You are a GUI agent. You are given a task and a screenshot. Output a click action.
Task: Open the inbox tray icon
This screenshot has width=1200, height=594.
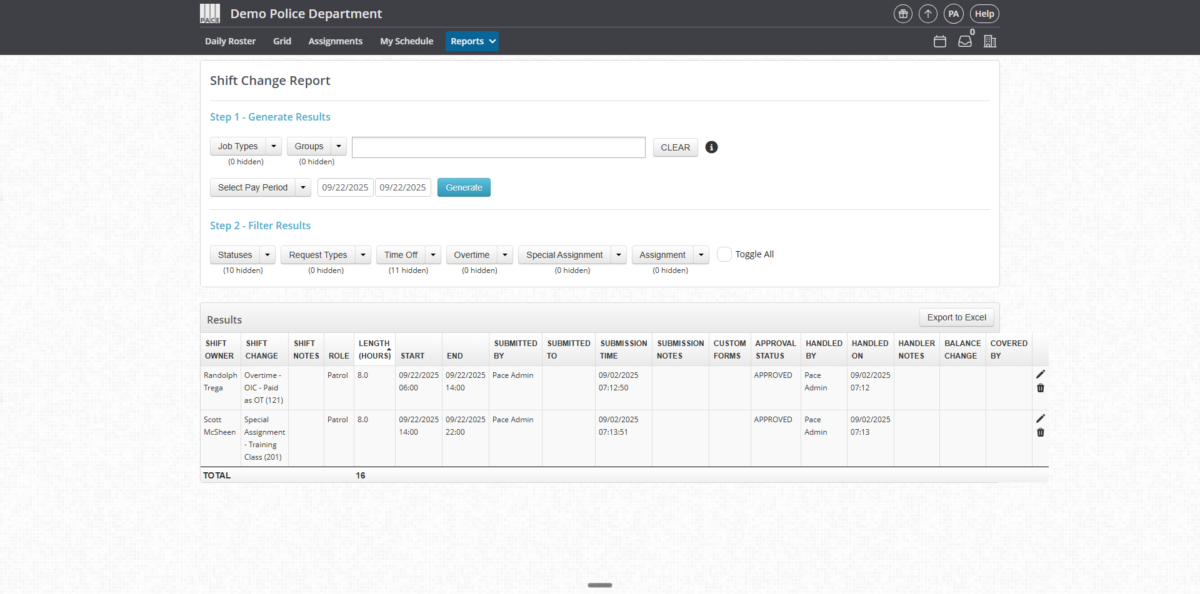click(x=965, y=41)
